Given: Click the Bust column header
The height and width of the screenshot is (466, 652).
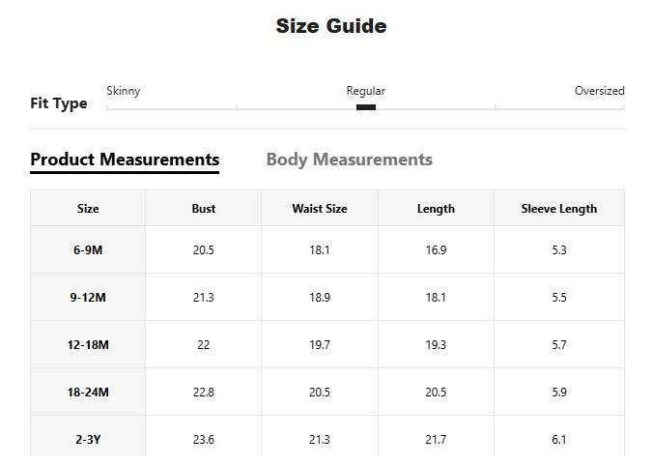Looking at the screenshot, I should (204, 208).
